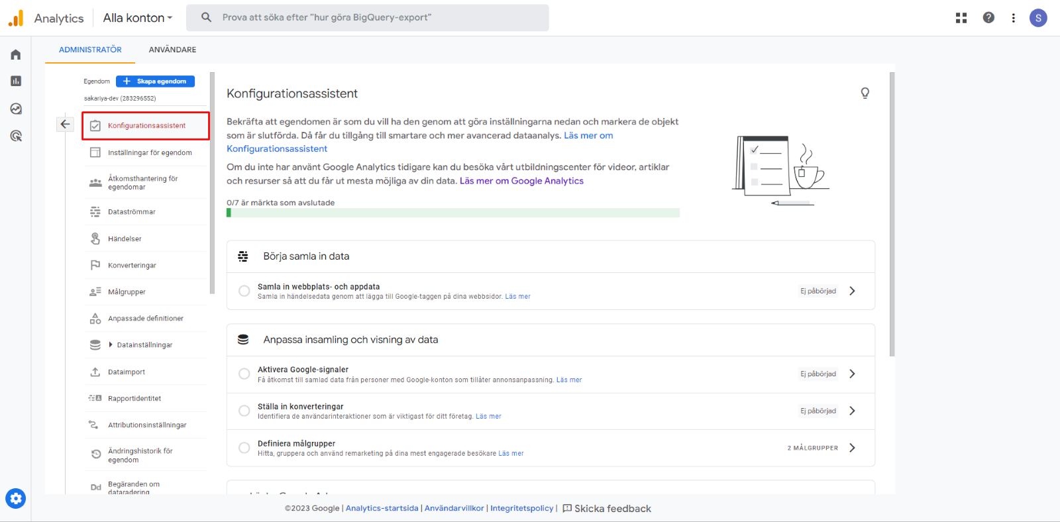
Task: Click Ej påbörjad status for Google-signaler
Action: point(818,374)
